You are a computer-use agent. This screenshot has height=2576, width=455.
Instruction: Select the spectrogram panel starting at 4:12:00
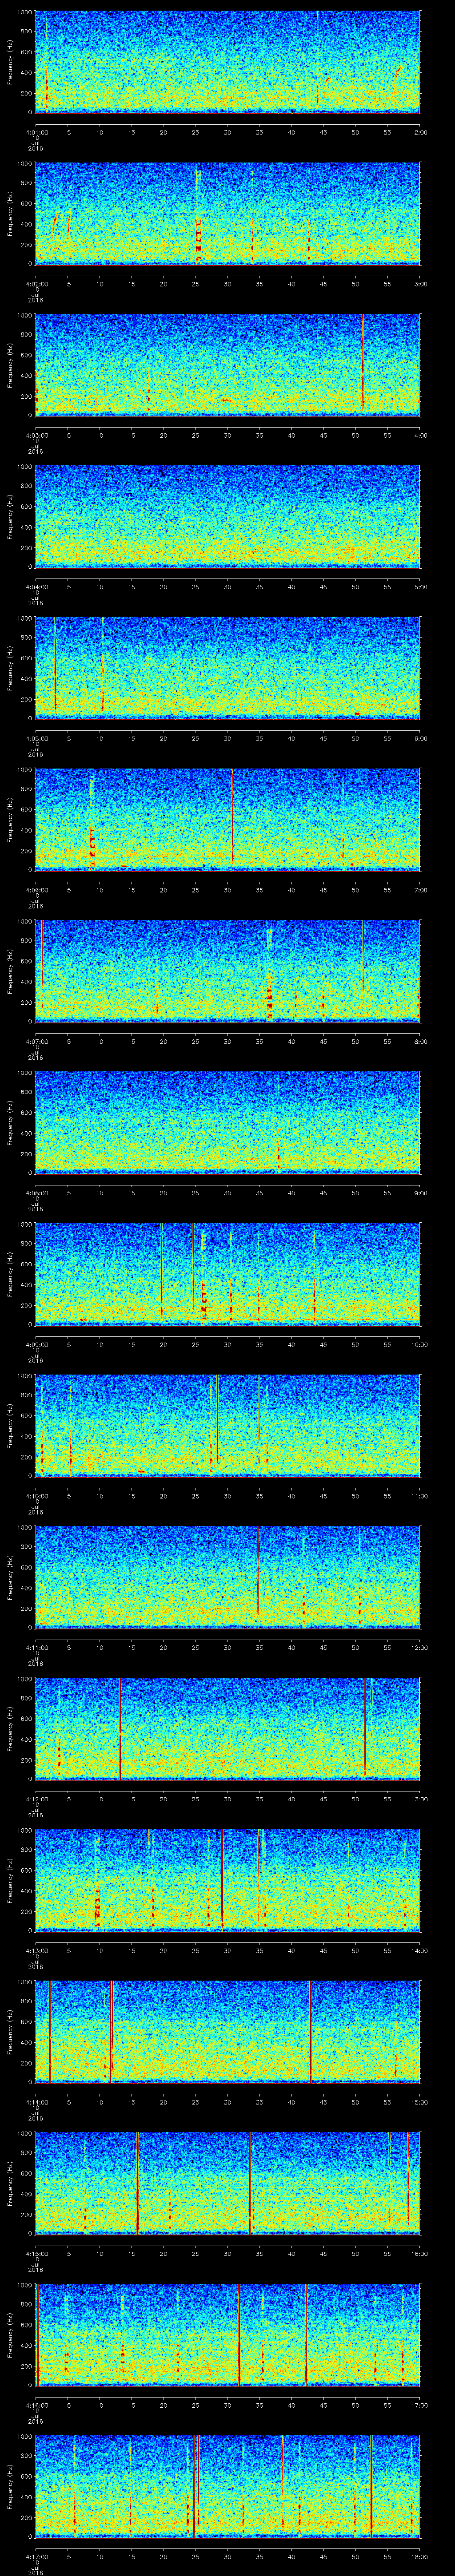coord(228,1728)
